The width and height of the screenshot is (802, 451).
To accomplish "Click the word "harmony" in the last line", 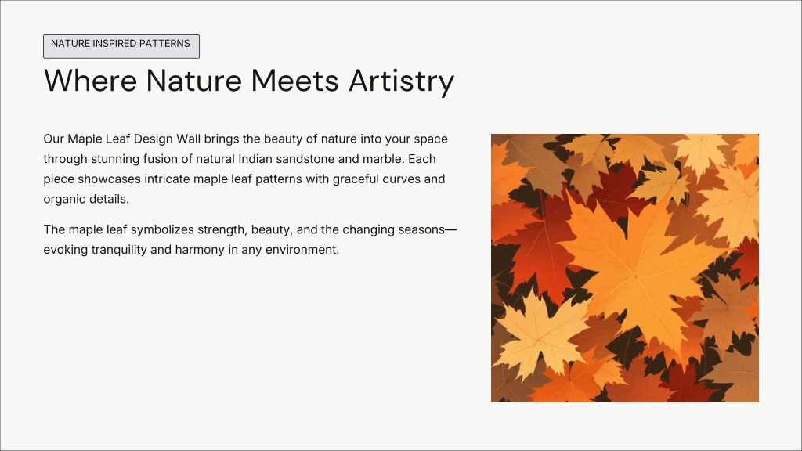I will click(x=221, y=251).
